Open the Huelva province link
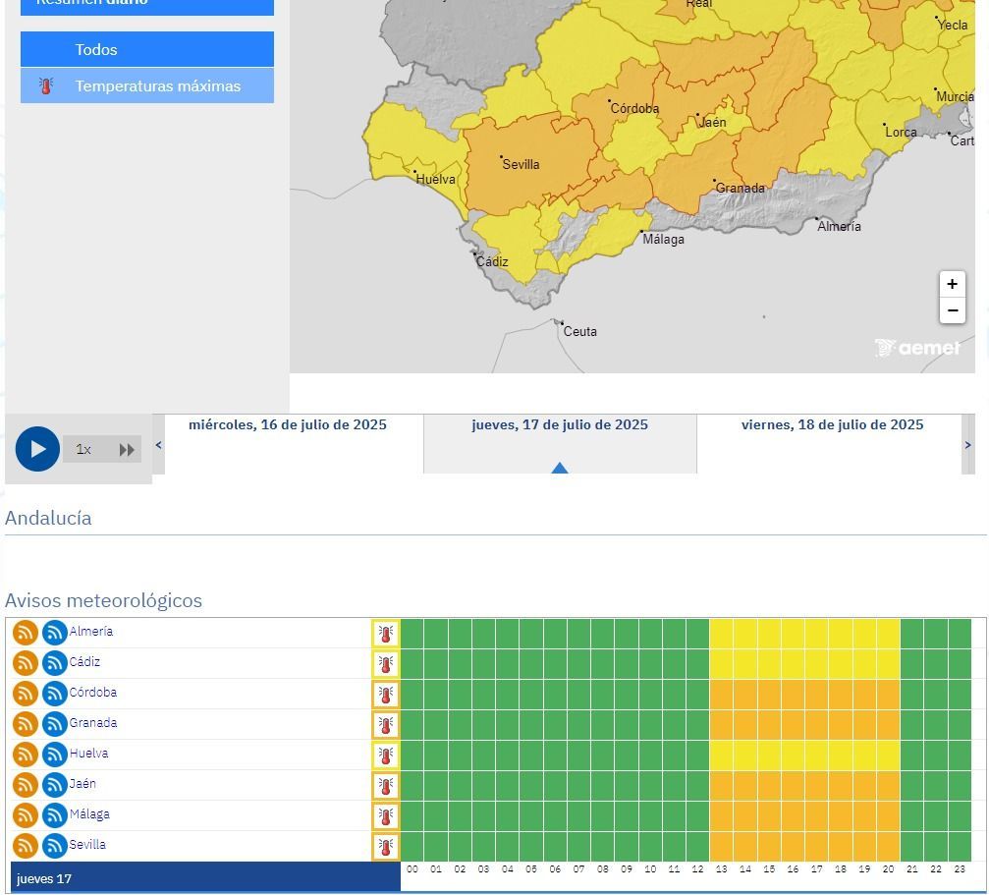Screen dimensions: 989x895 pyautogui.click(x=88, y=754)
